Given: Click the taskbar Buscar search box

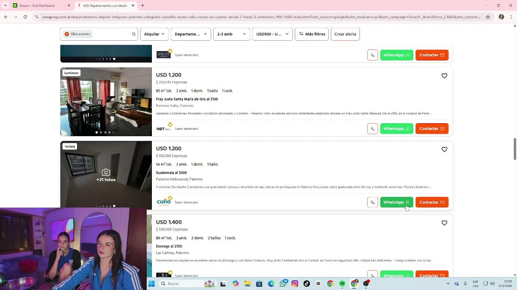Looking at the screenshot, I should [x=188, y=284].
